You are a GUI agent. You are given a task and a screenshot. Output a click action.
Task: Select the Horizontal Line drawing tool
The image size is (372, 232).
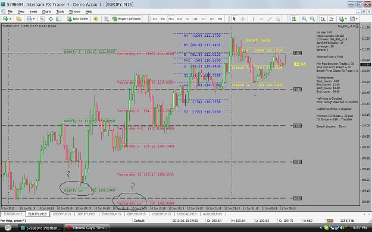tap(261, 19)
